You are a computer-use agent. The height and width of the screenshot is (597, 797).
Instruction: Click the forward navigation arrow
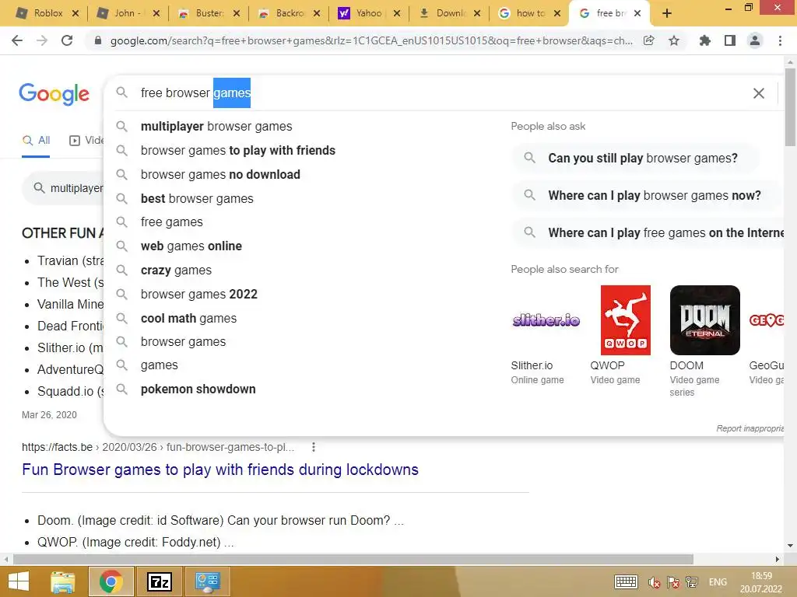point(42,40)
